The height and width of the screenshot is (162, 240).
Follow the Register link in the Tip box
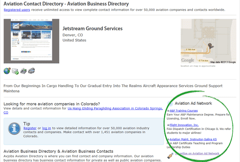click(30, 128)
